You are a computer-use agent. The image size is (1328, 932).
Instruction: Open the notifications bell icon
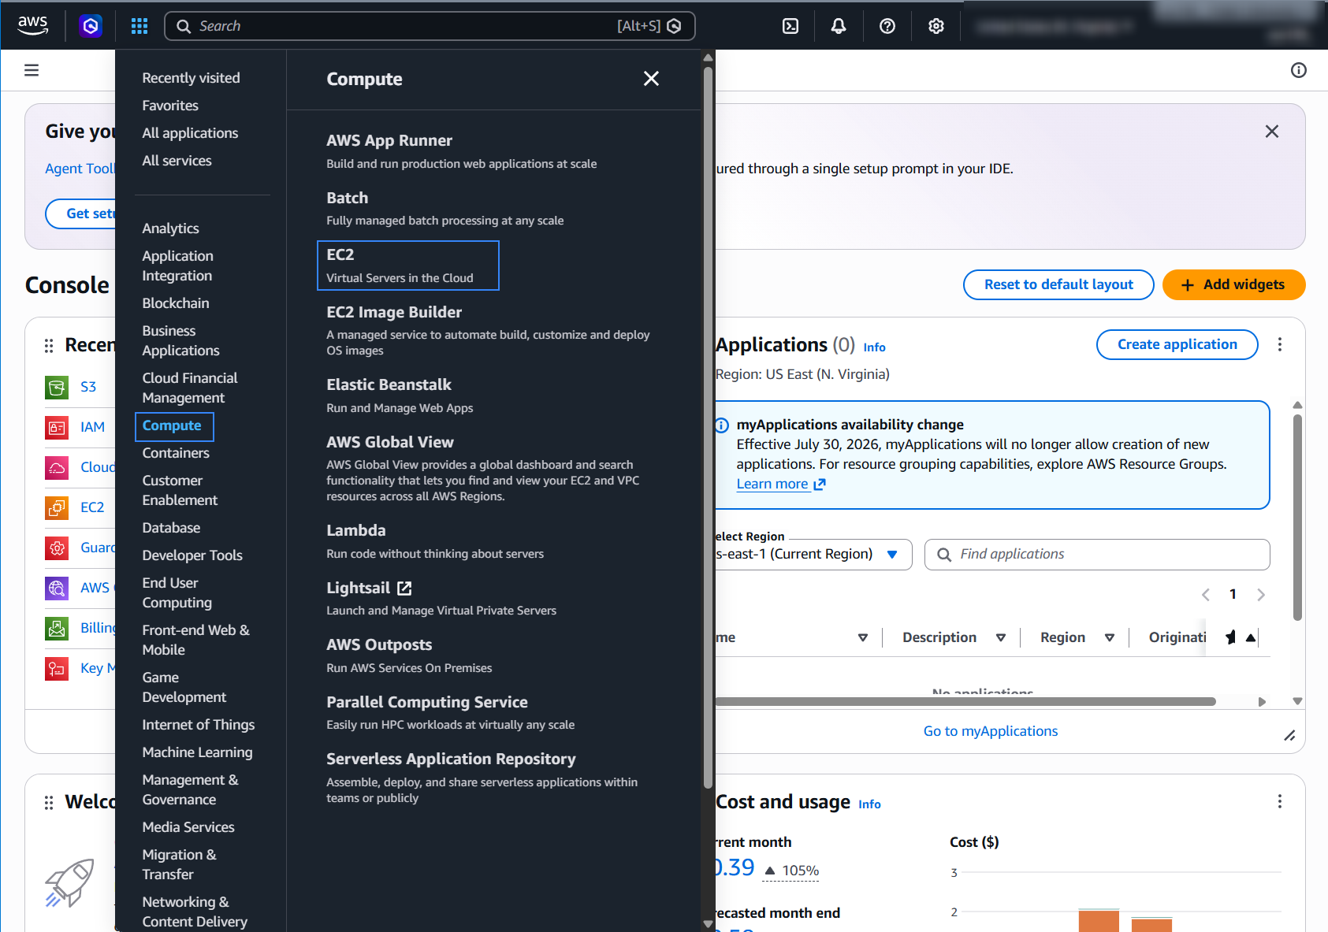point(839,26)
